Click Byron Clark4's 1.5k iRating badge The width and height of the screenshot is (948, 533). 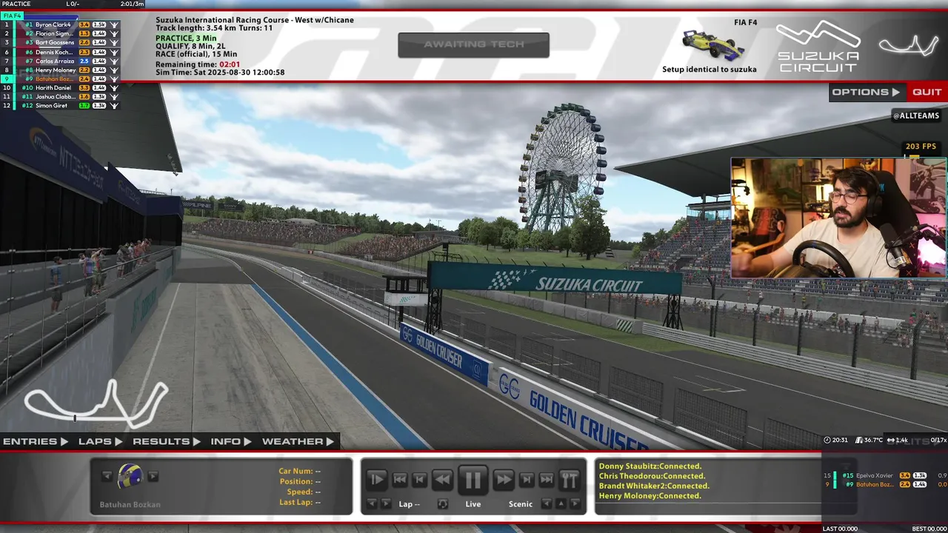[x=99, y=24]
